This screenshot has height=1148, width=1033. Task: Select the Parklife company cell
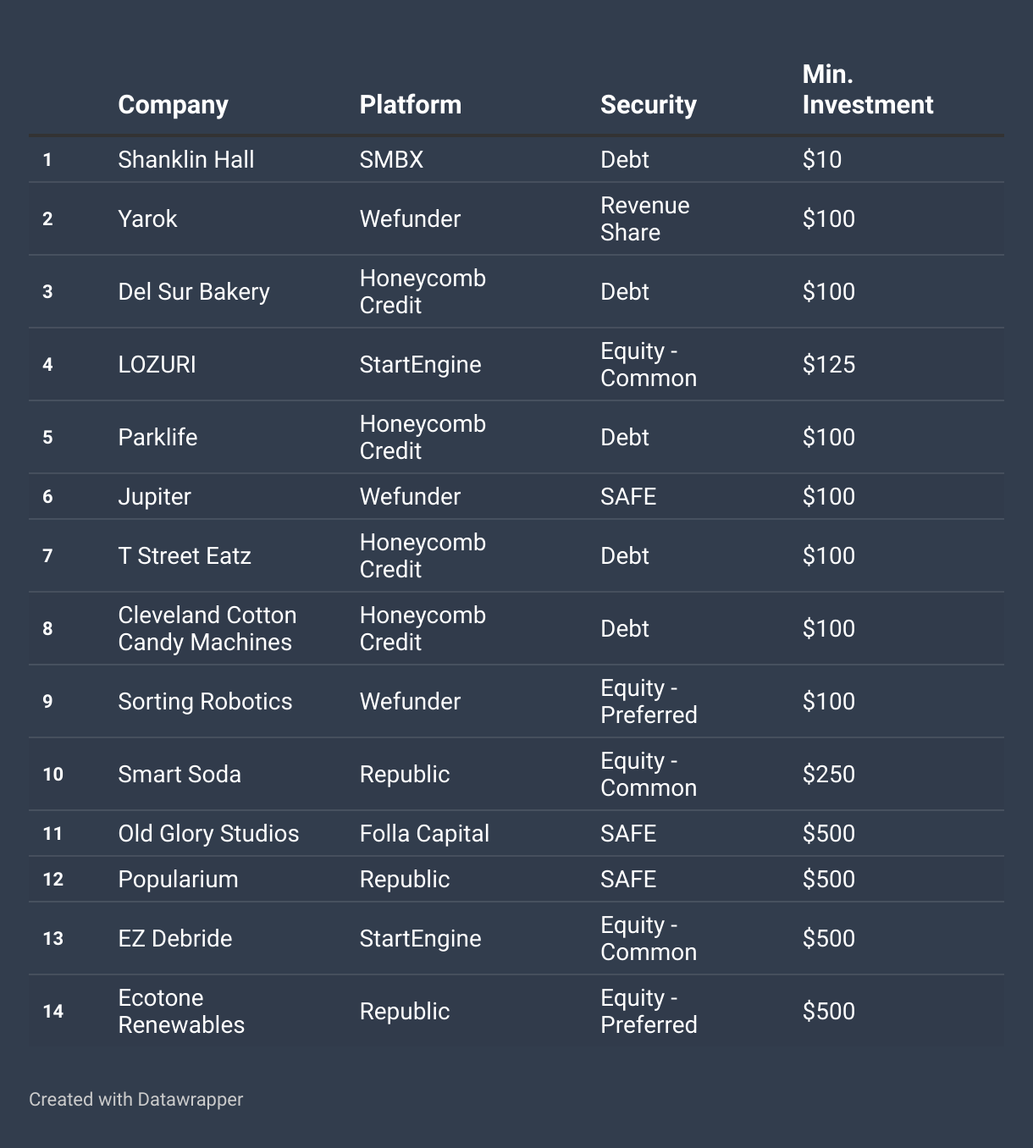[157, 437]
